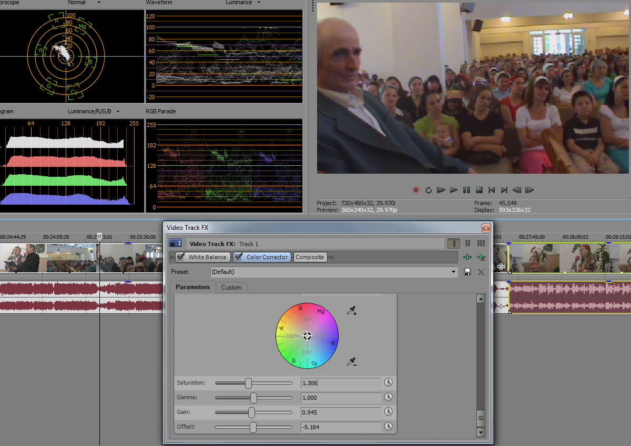Click the green Plug-In Chain icon

tap(467, 257)
